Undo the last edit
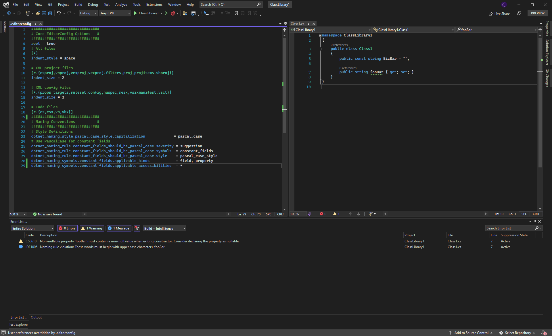The width and height of the screenshot is (552, 336). point(59,13)
